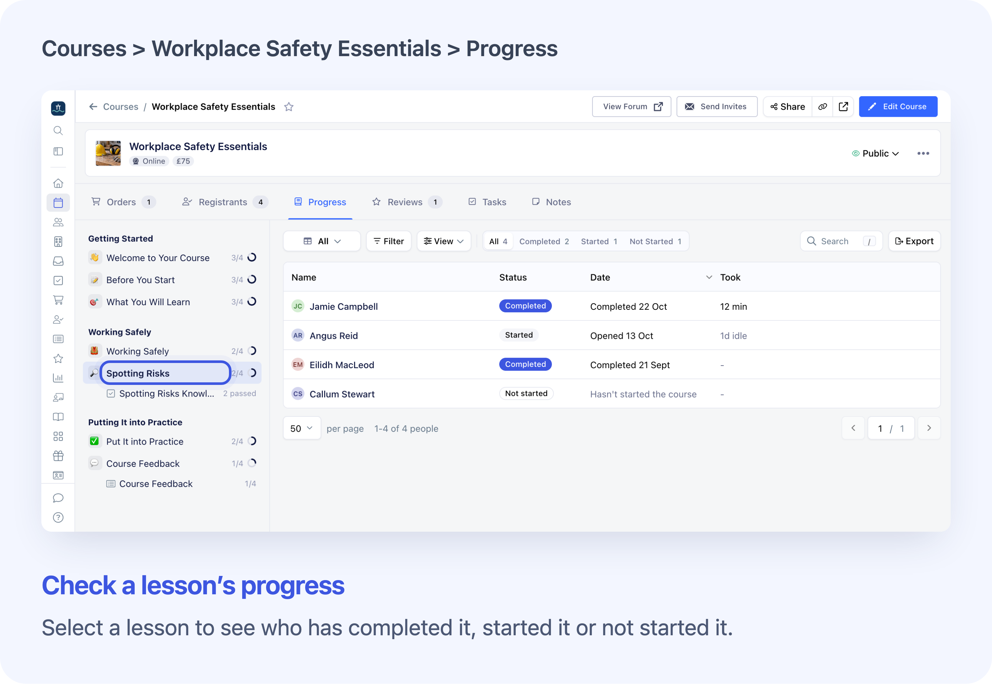Change the 50 per page dropdown

coord(302,428)
